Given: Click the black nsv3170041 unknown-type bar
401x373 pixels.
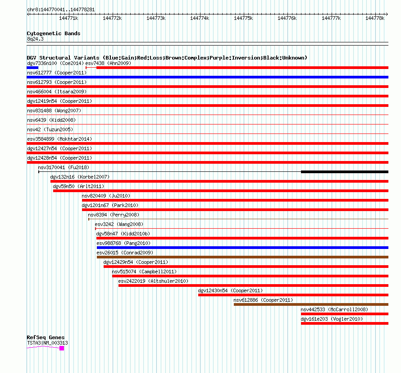Looking at the screenshot, I should click(x=345, y=172).
